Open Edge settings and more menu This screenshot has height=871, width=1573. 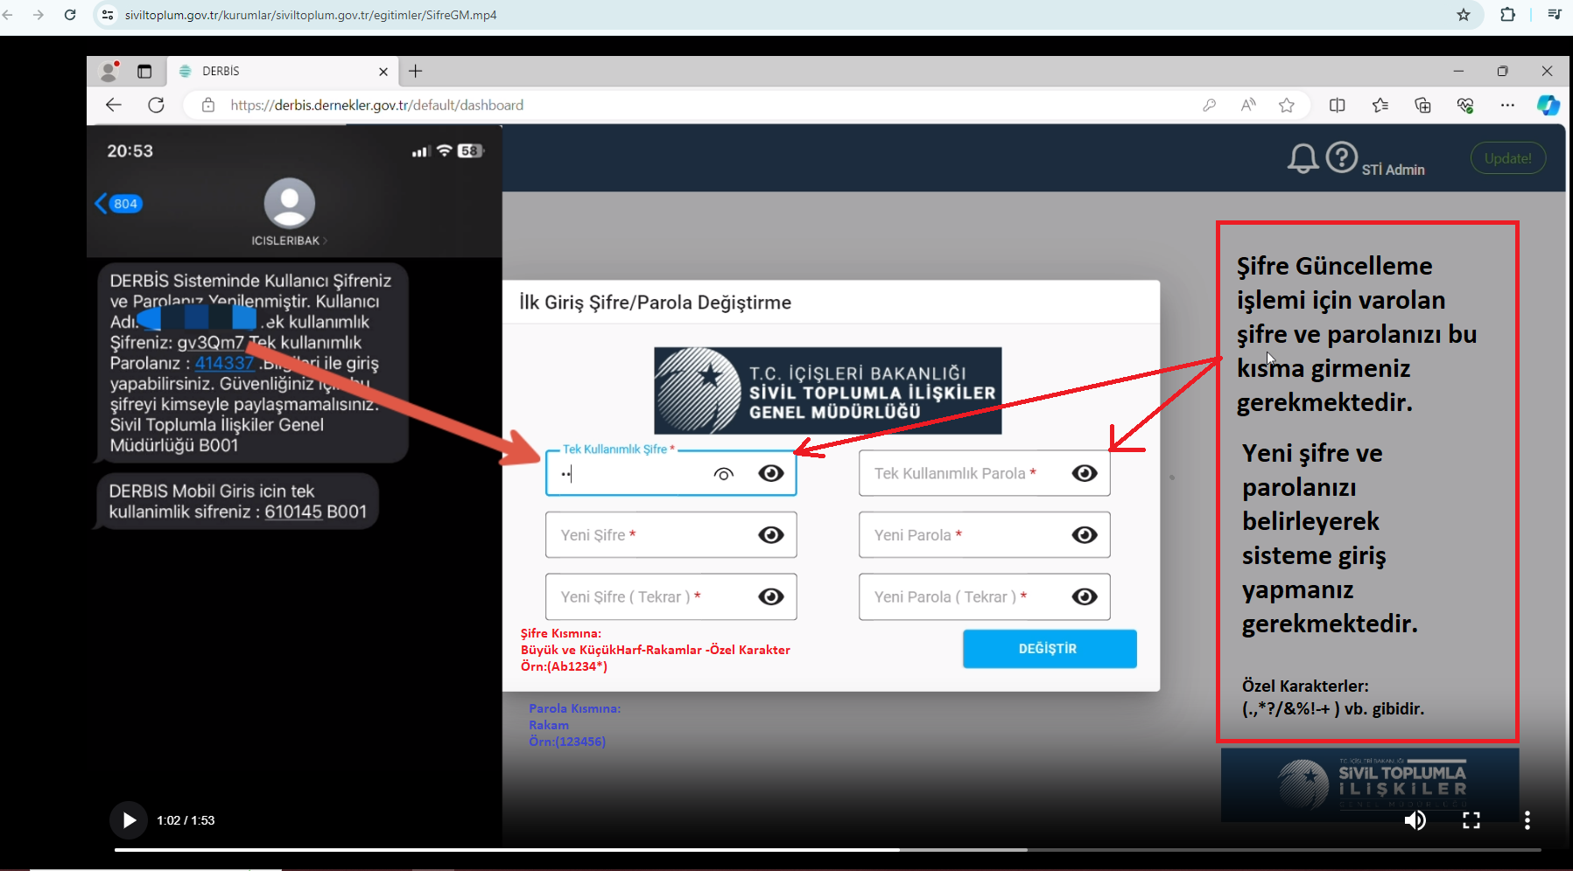point(1507,105)
